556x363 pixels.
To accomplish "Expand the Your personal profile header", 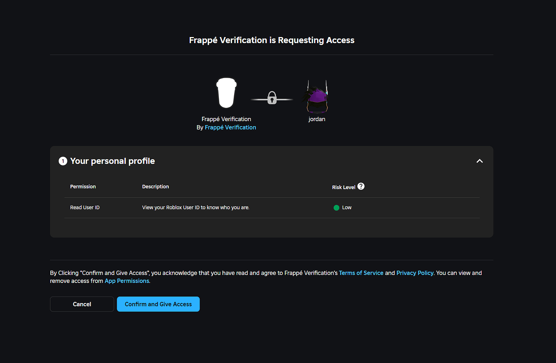I will point(112,161).
